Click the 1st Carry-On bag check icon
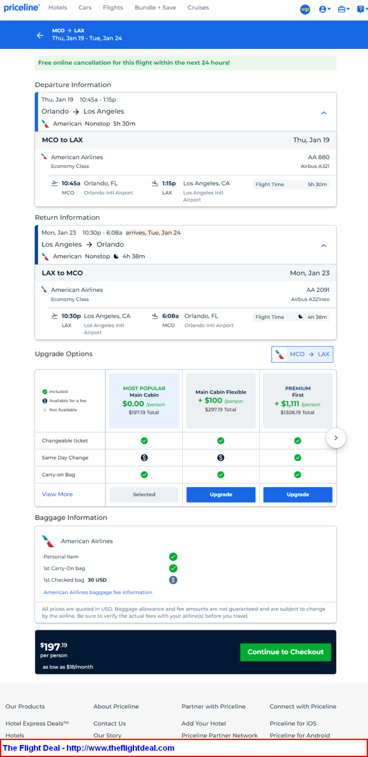This screenshot has height=757, width=368. 173,568
